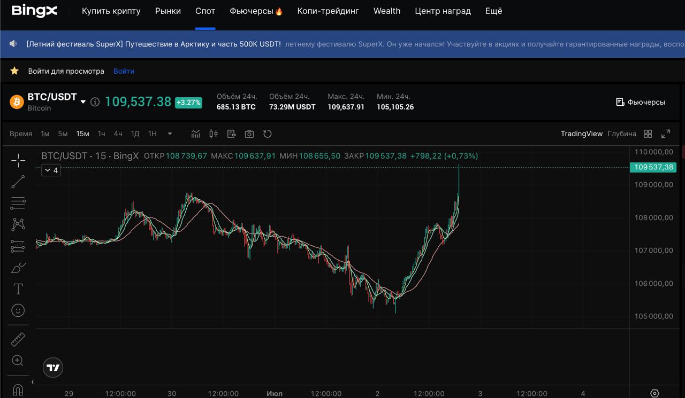Select the XABCD pattern tool
685x398 pixels.
point(18,224)
